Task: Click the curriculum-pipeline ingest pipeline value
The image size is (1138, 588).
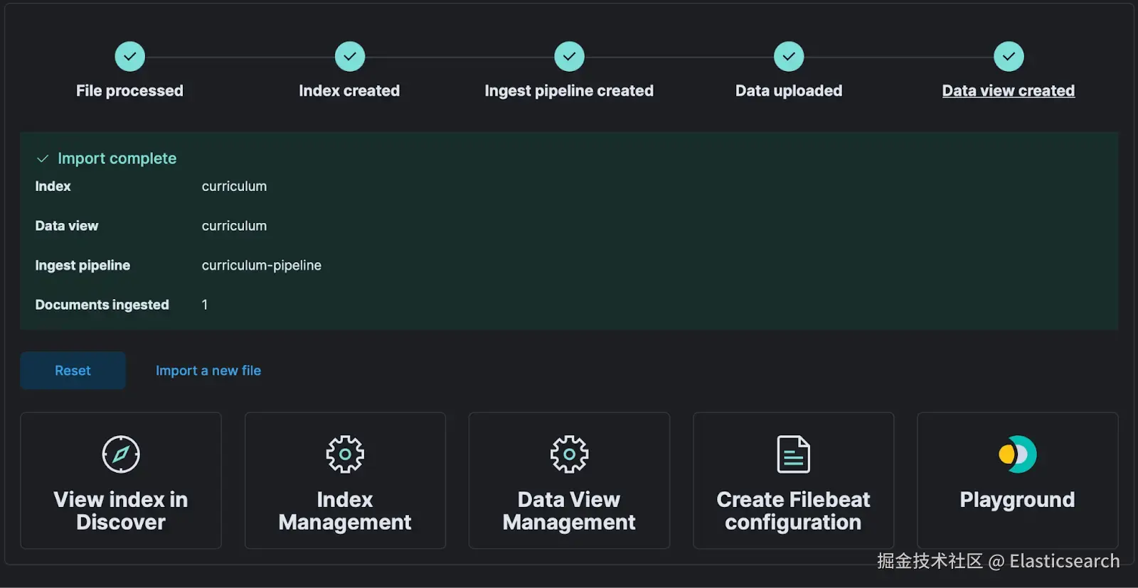Action: pos(261,266)
